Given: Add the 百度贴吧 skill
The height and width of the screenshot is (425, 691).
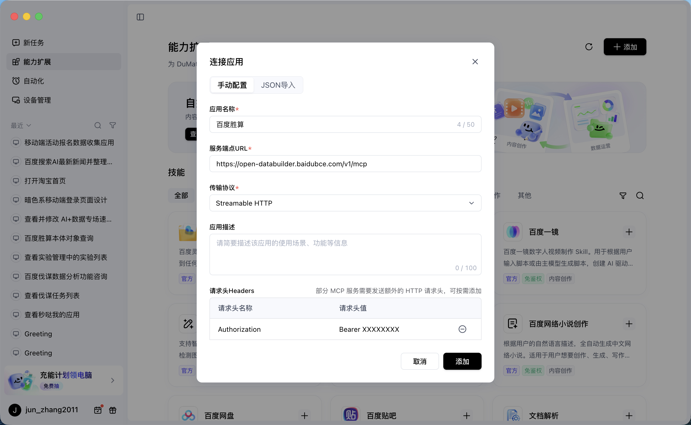Looking at the screenshot, I should tap(467, 415).
